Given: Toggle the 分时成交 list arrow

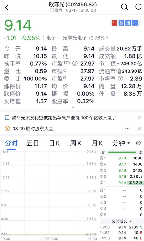Looking at the screenshot, I should [x=130, y=221].
